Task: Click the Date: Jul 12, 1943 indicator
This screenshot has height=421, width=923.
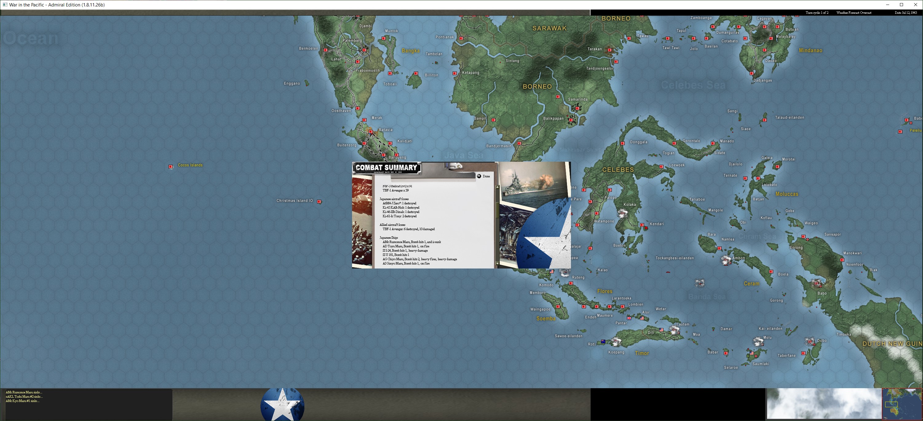Action: pyautogui.click(x=905, y=13)
